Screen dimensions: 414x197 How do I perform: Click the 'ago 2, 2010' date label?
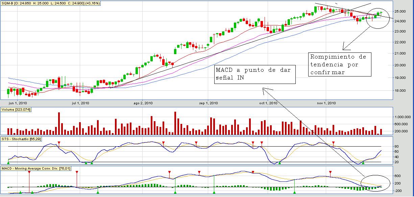[144, 103]
